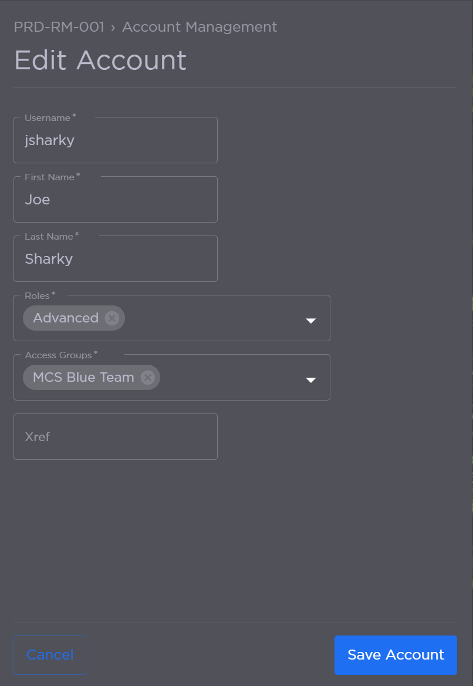Cancel editing the account
Image resolution: width=473 pixels, height=686 pixels.
49,654
